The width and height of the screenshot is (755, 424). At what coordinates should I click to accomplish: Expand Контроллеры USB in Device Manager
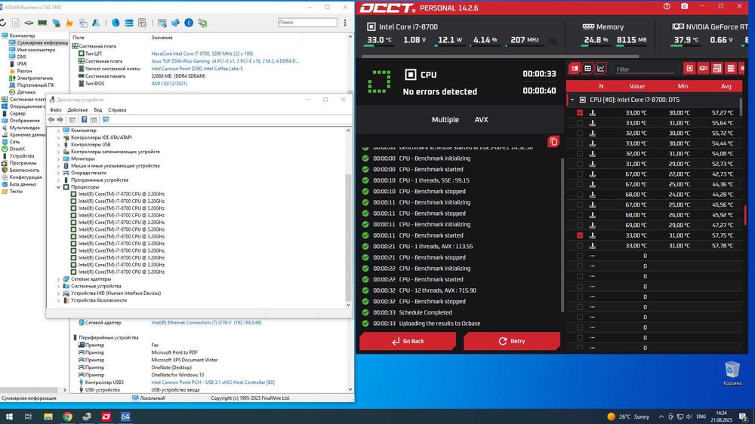59,144
